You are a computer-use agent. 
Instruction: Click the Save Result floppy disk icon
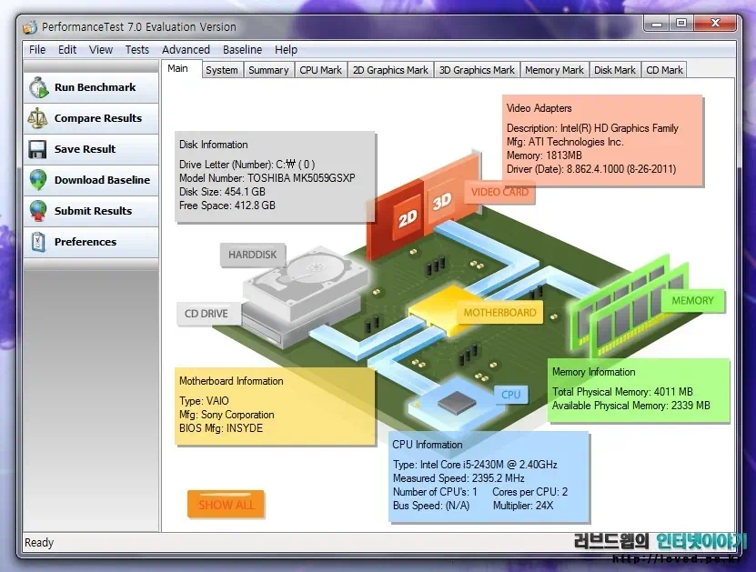point(38,149)
